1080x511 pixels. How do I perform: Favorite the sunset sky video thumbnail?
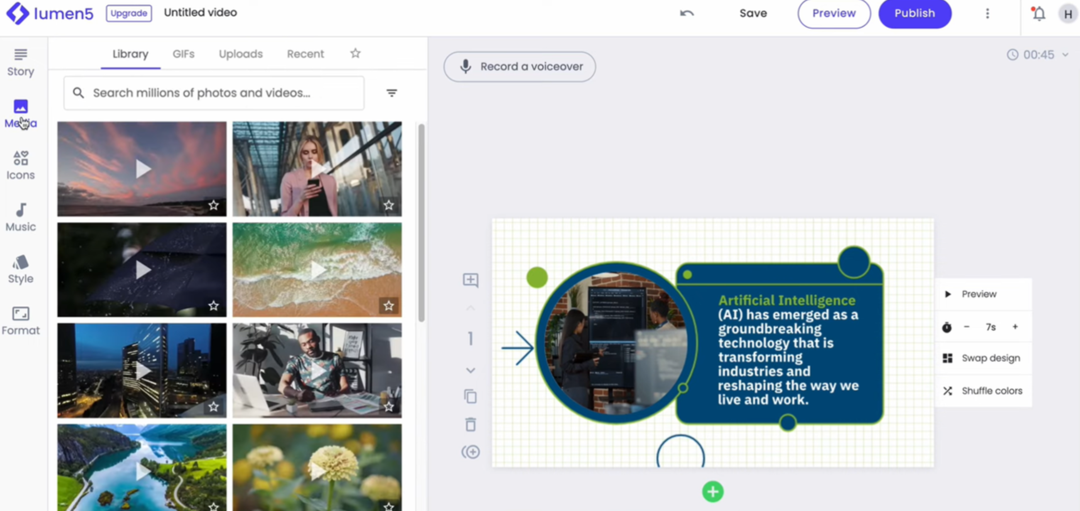tap(214, 205)
